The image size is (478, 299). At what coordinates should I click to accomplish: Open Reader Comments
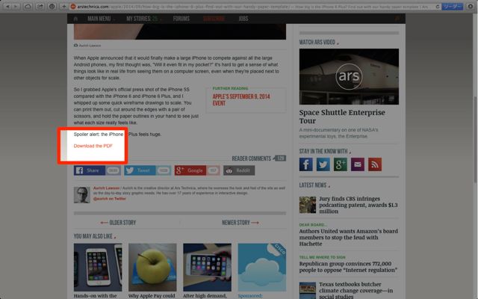pyautogui.click(x=258, y=158)
